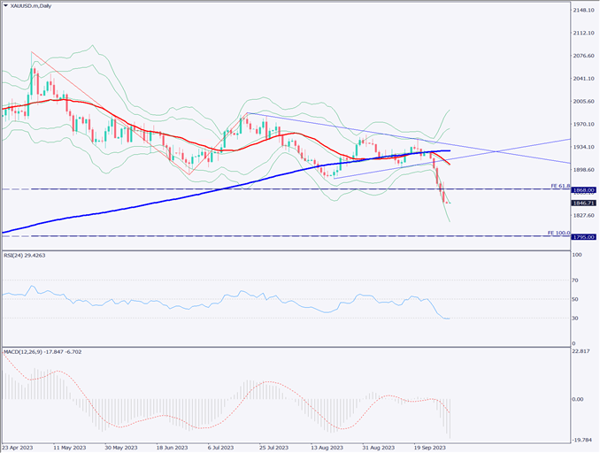This screenshot has width=600, height=453.
Task: Click the triangle arrow beside XAUUSD.m,Daily
Action: tap(6, 5)
